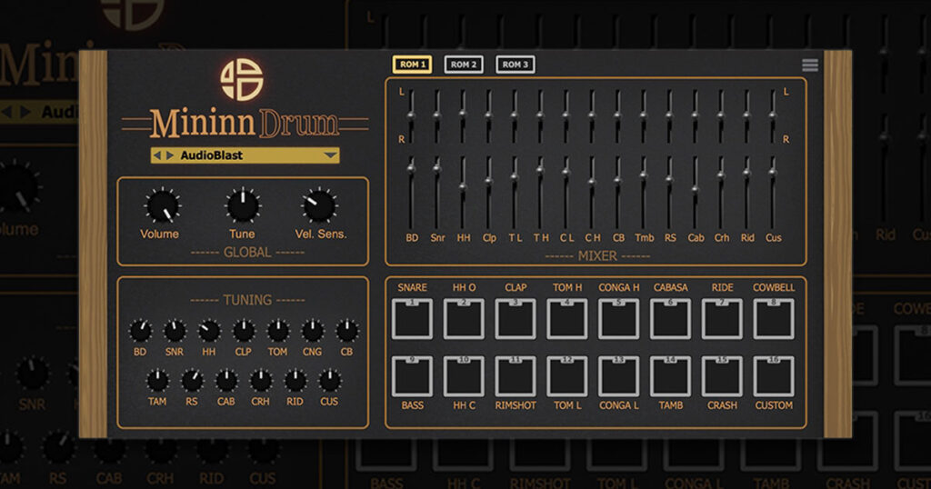931x489 pixels.
Task: Click the CLP tuning knob
Action: (x=244, y=331)
